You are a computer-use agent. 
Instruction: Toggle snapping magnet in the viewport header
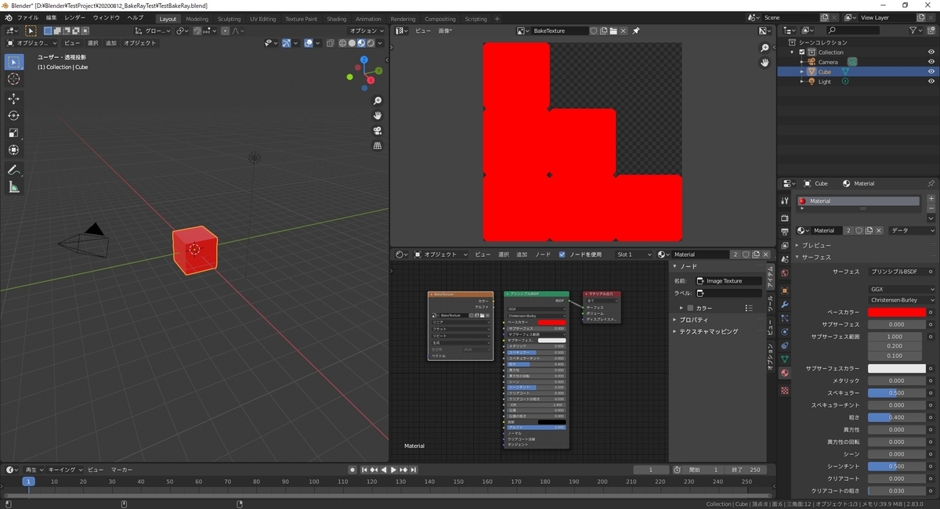[197, 31]
